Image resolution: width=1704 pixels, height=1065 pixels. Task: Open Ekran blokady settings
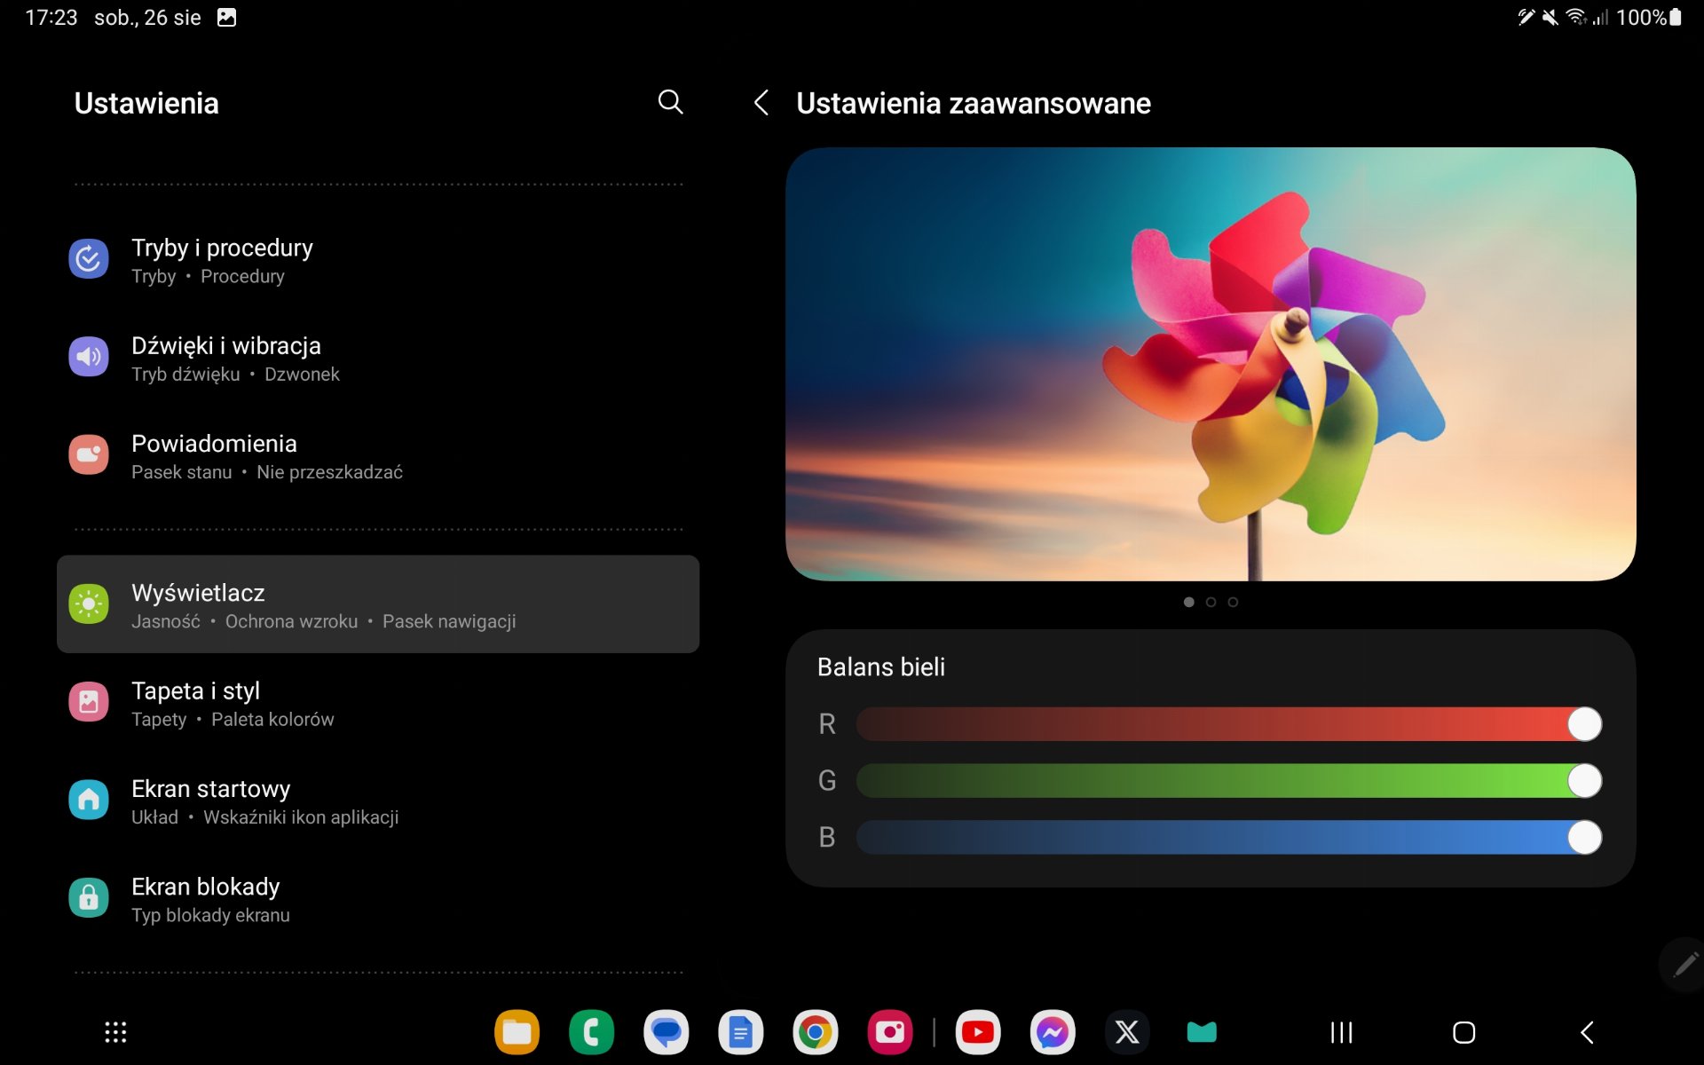coord(378,898)
